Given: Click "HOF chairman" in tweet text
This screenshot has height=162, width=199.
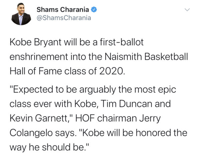Looking at the screenshot, I should coord(106,118).
